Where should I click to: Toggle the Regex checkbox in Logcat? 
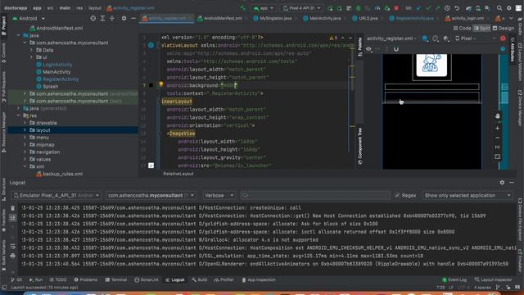click(397, 195)
